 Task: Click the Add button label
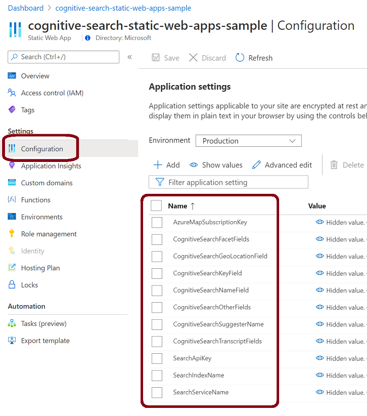(x=173, y=165)
